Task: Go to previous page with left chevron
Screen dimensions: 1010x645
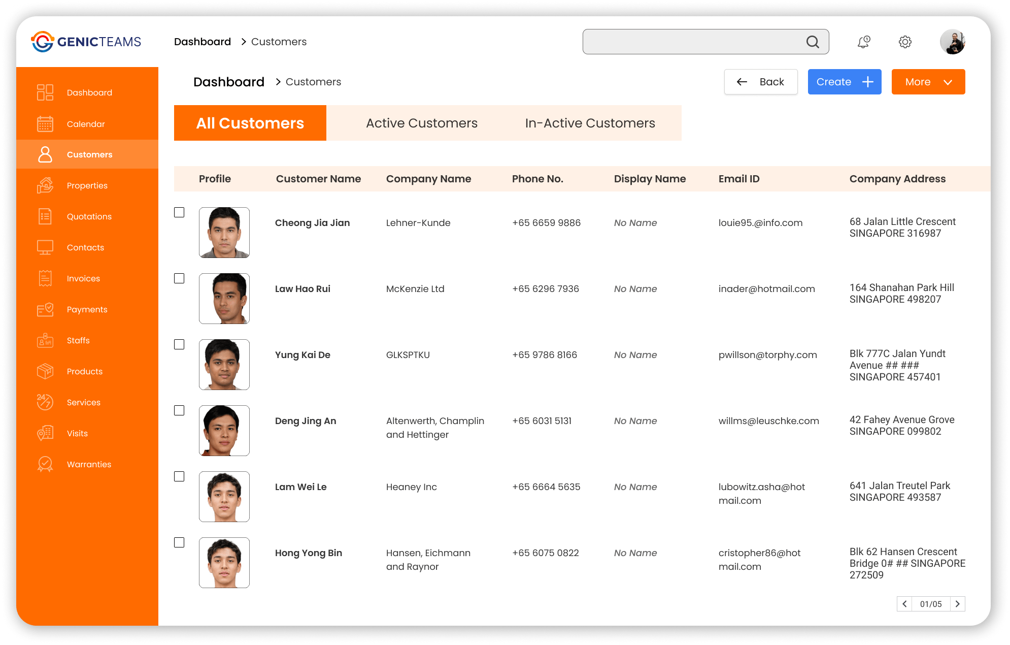Action: coord(904,604)
